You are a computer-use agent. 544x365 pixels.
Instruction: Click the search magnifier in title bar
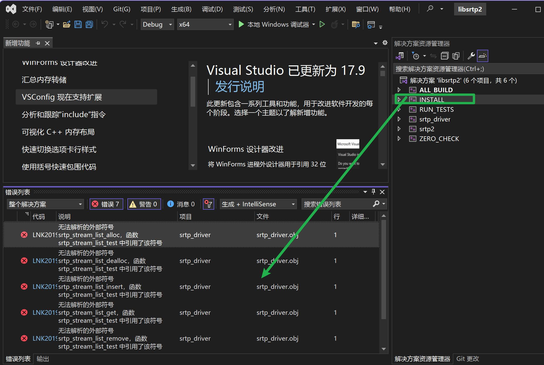(x=430, y=9)
